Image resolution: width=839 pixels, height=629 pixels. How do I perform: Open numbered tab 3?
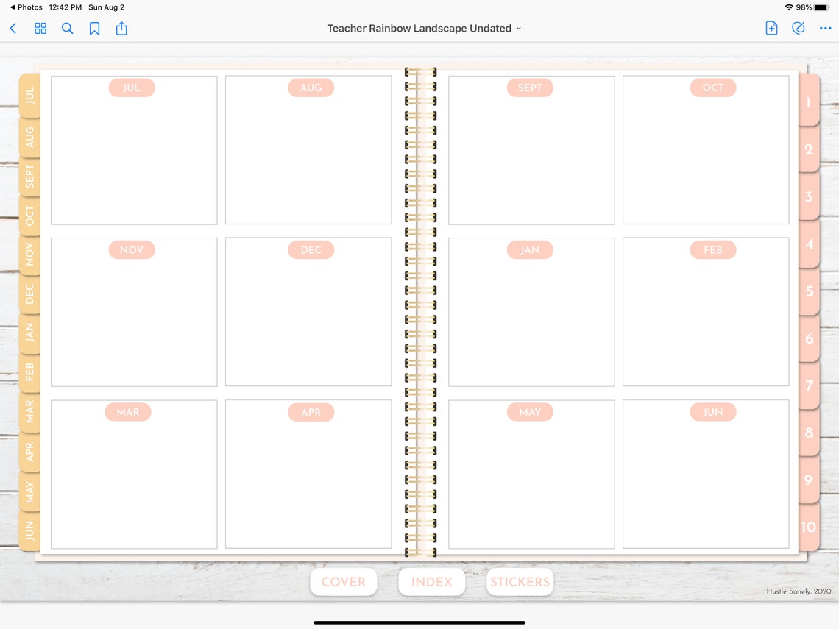click(x=809, y=196)
